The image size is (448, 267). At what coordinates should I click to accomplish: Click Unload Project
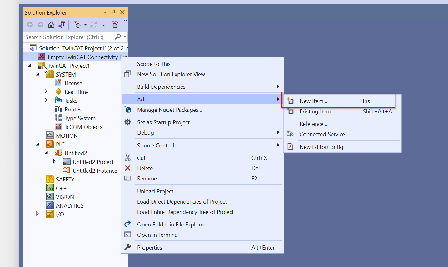tap(202, 191)
